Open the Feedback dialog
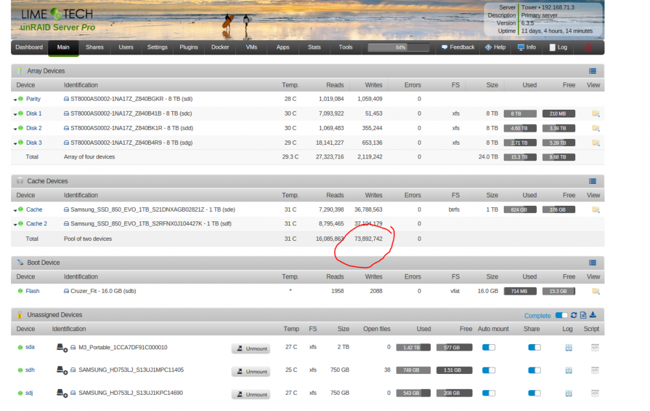 point(458,47)
